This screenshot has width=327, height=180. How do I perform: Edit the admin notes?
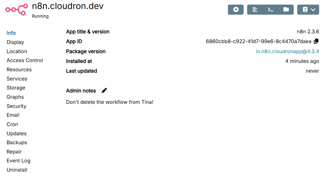pos(104,91)
